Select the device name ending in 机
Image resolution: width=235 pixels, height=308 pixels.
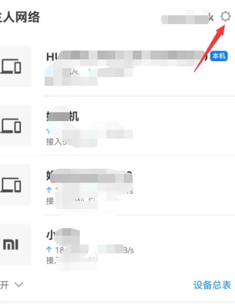[x=62, y=116]
